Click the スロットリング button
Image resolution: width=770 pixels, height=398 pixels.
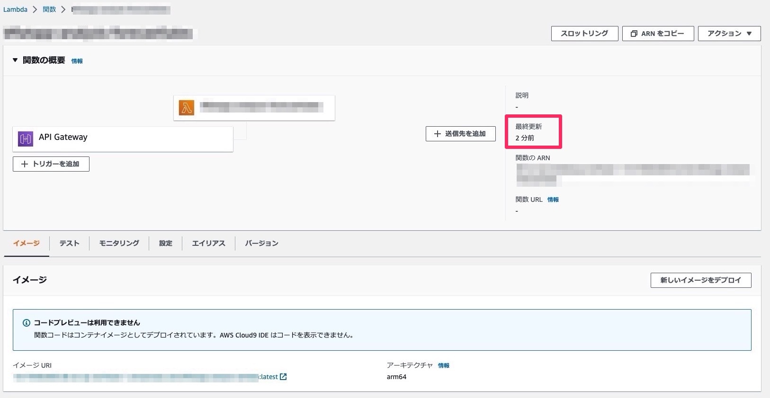tap(584, 34)
